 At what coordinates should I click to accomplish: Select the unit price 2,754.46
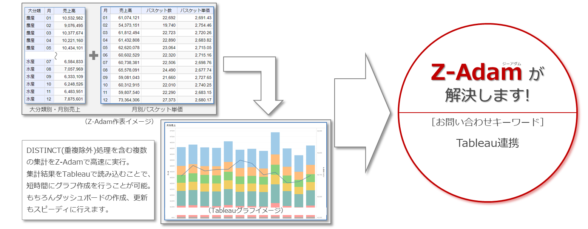(x=204, y=25)
